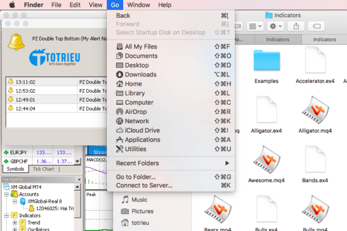347x231 pixels.
Task: Switch to the right Indicators Finder tab
Action: click(x=324, y=39)
